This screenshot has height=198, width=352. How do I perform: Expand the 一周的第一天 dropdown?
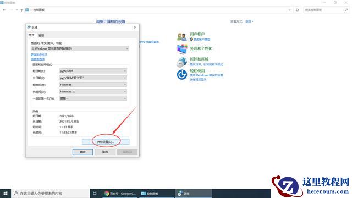[93, 98]
